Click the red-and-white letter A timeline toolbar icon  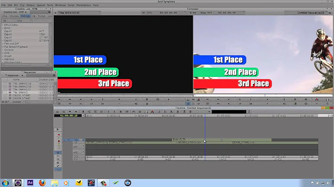pos(152,112)
